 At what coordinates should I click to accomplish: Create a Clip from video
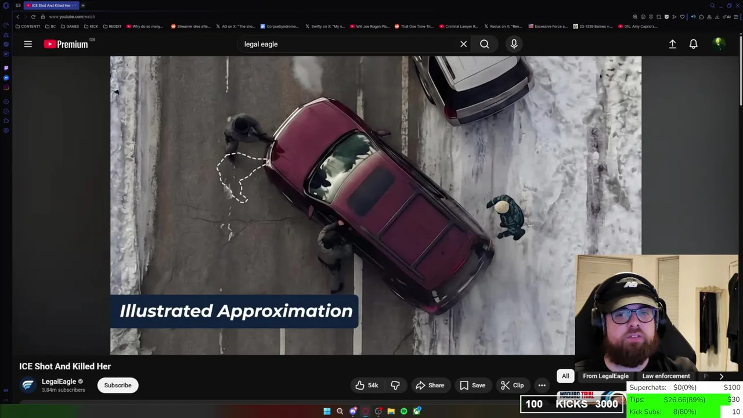pos(513,385)
